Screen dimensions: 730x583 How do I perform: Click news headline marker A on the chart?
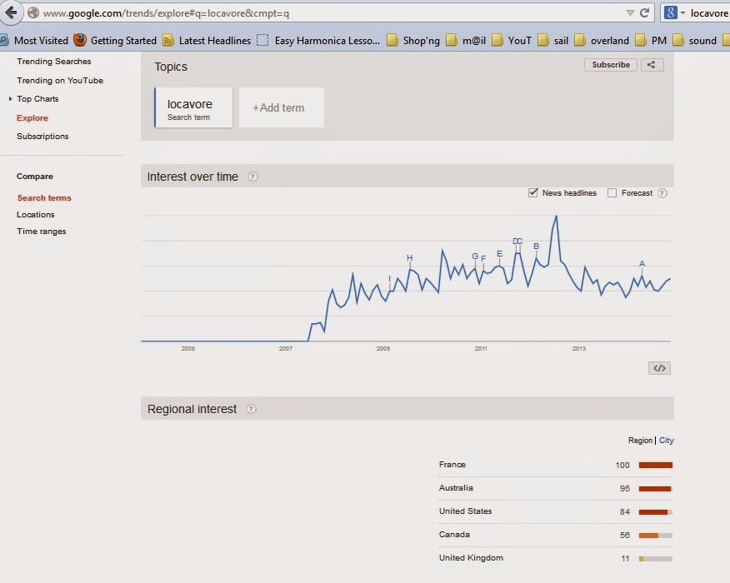tap(642, 264)
